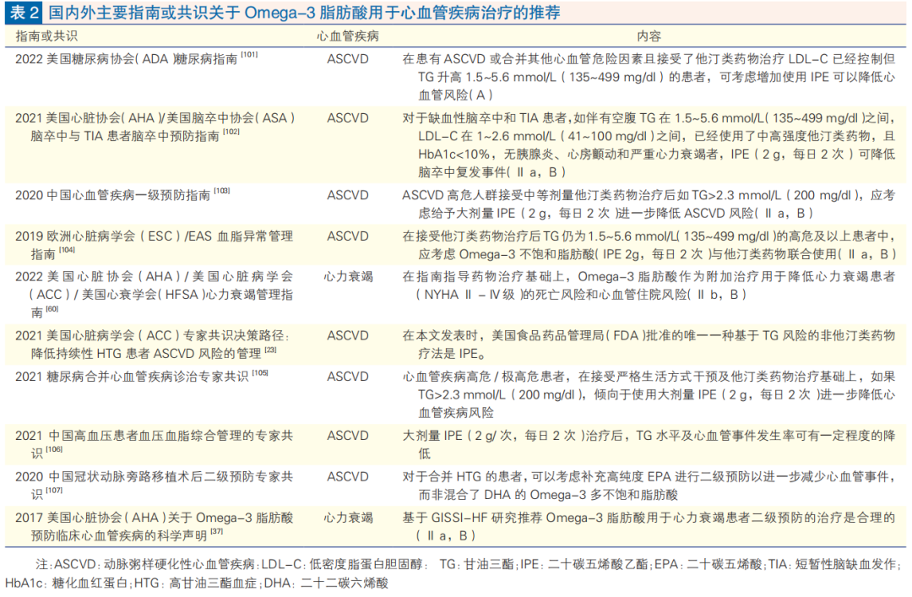
Task: Select '2022 美国心脏协会(AHA)/美国心脏病学会' entry
Action: (x=155, y=276)
